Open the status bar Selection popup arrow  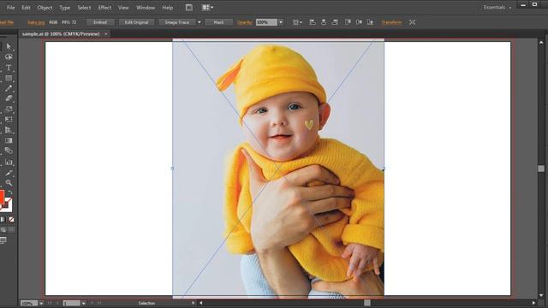point(193,303)
